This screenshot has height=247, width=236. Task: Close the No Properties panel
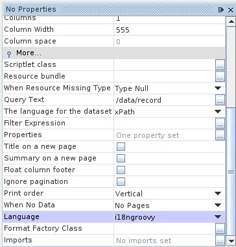[231, 10]
